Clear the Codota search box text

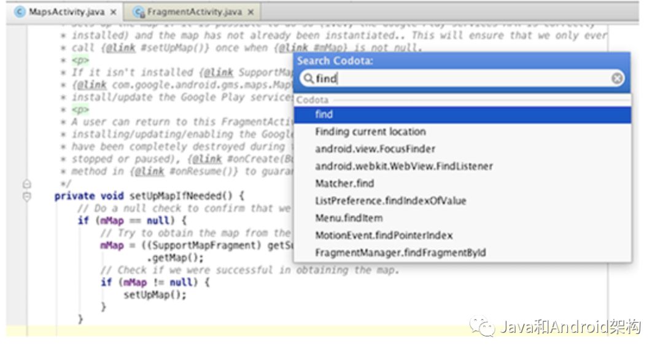617,78
